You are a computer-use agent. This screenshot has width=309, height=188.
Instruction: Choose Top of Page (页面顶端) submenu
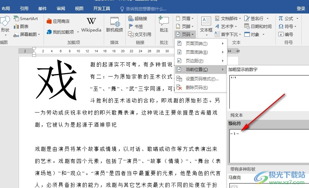[201, 43]
